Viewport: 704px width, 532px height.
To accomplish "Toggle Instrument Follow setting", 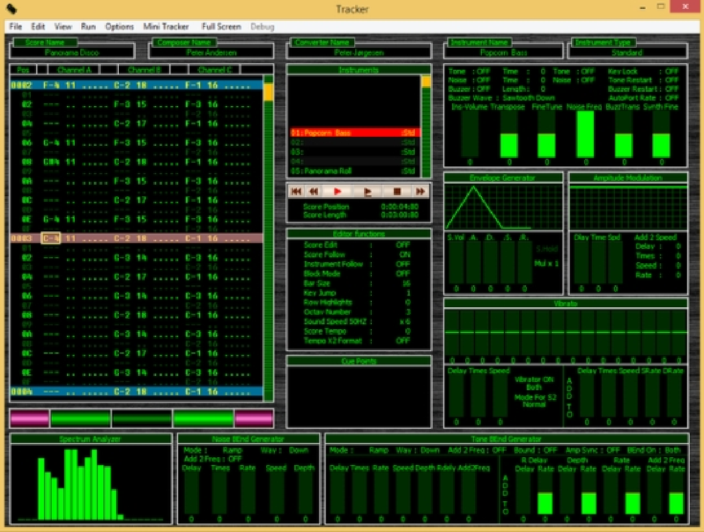I will (403, 264).
